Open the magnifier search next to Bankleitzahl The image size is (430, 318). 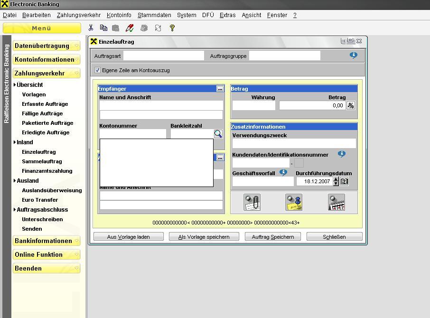coord(218,134)
